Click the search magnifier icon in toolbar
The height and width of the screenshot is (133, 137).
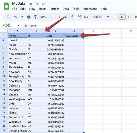[8, 17]
